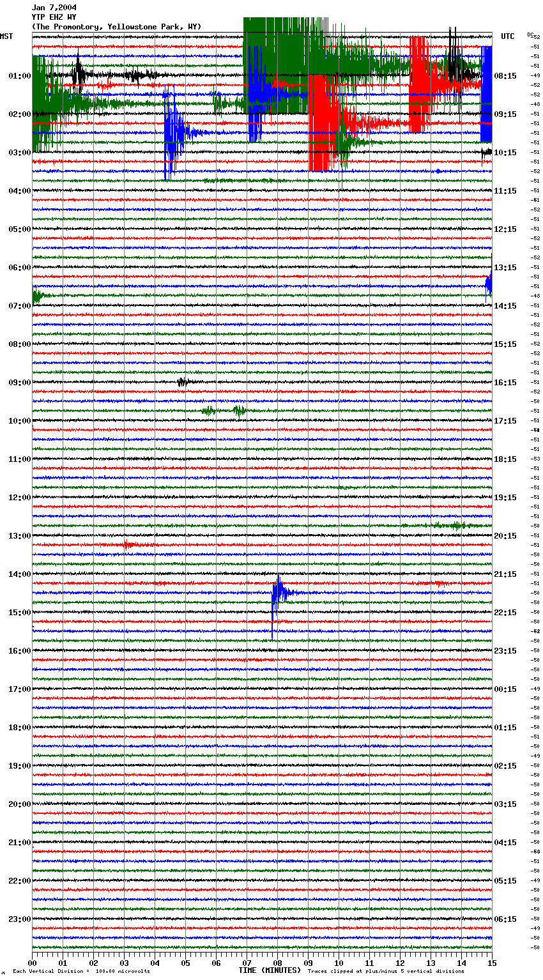Select the 03:00 MST hour label
This screenshot has height=980, width=543.
point(20,153)
